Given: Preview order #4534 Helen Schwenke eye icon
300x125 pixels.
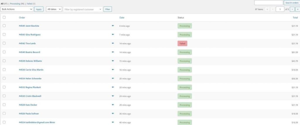Looking at the screenshot, I should (x=113, y=78).
